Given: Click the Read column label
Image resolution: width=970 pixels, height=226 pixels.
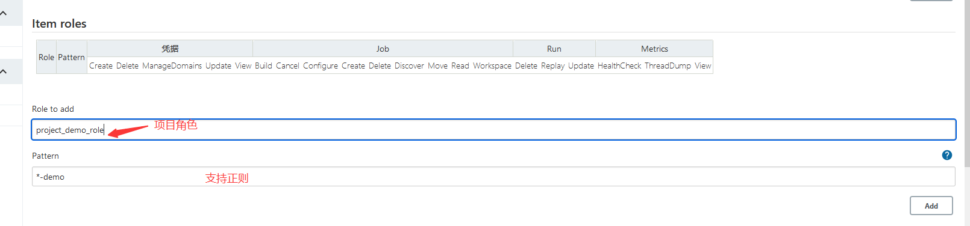Looking at the screenshot, I should pyautogui.click(x=460, y=66).
